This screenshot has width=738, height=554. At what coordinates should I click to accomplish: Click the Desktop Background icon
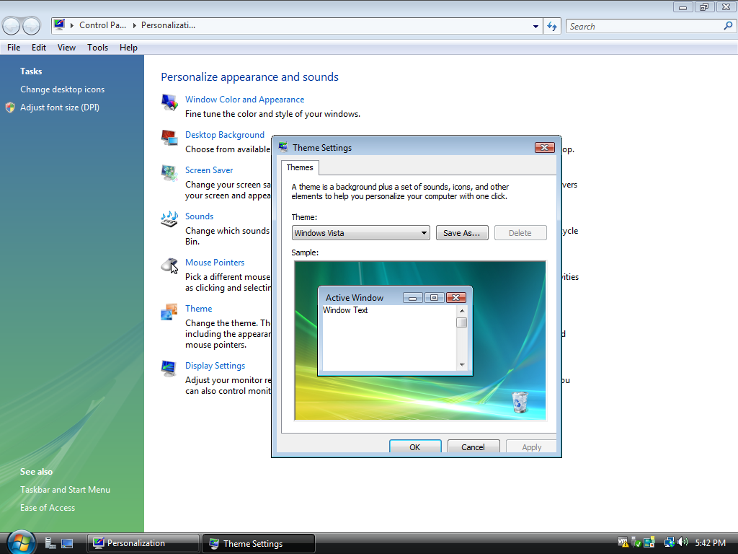(x=169, y=137)
